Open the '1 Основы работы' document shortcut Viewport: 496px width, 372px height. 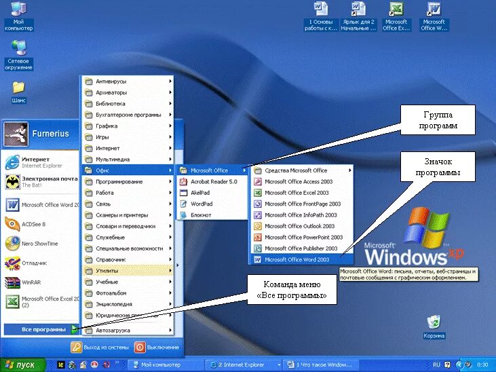(x=321, y=16)
